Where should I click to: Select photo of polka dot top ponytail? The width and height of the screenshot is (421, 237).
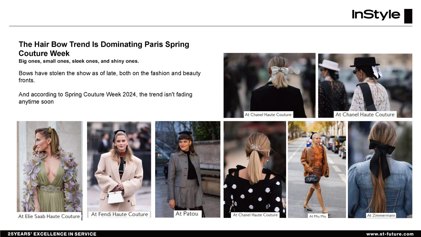coord(255,169)
